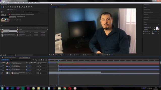
Task: Open the Композиция menu
Action: pos(12,3)
